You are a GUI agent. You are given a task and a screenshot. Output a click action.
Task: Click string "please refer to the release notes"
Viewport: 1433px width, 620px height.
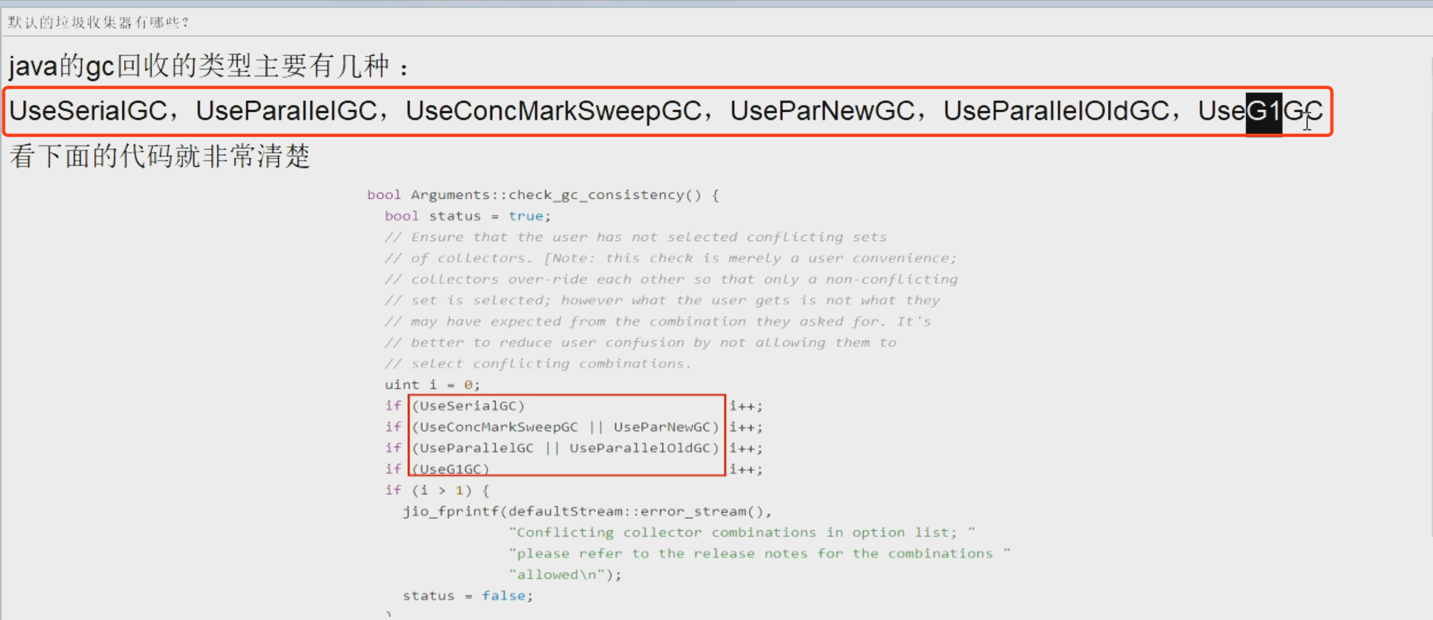coord(759,554)
